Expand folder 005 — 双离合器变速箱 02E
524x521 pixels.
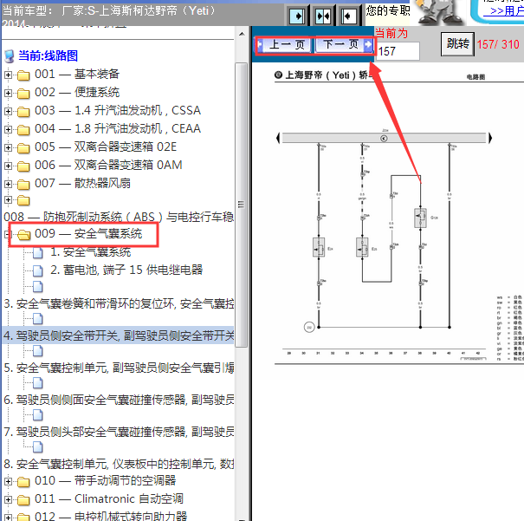click(x=8, y=147)
